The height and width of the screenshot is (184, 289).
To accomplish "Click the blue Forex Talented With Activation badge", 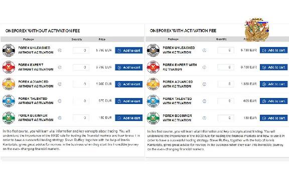I will tap(153, 101).
